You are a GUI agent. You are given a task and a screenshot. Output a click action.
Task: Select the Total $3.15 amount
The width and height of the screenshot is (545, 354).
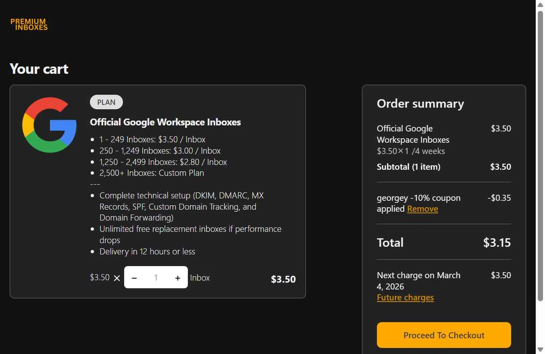click(497, 242)
